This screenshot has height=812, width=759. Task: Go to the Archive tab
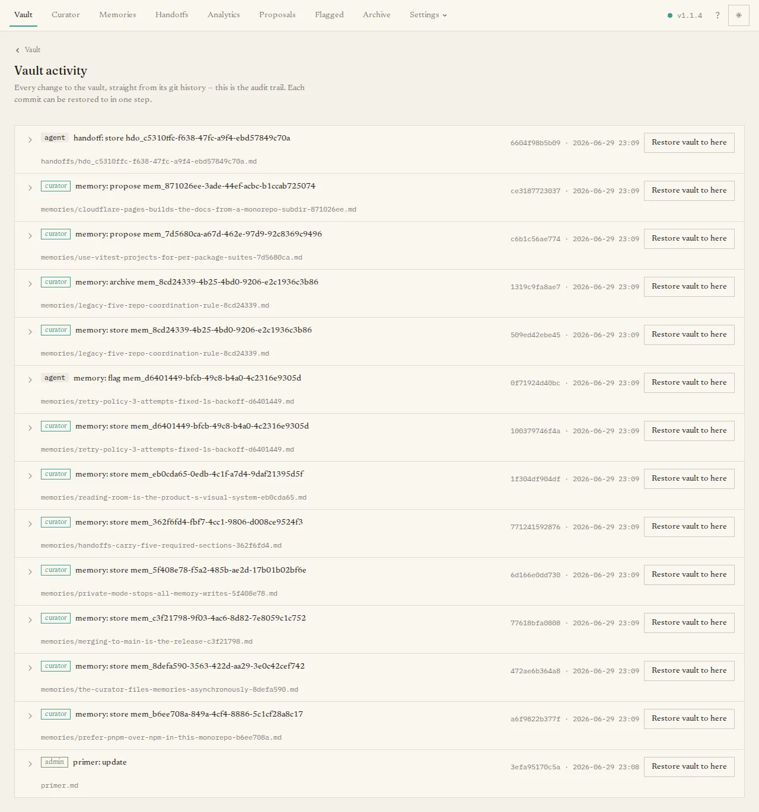377,15
